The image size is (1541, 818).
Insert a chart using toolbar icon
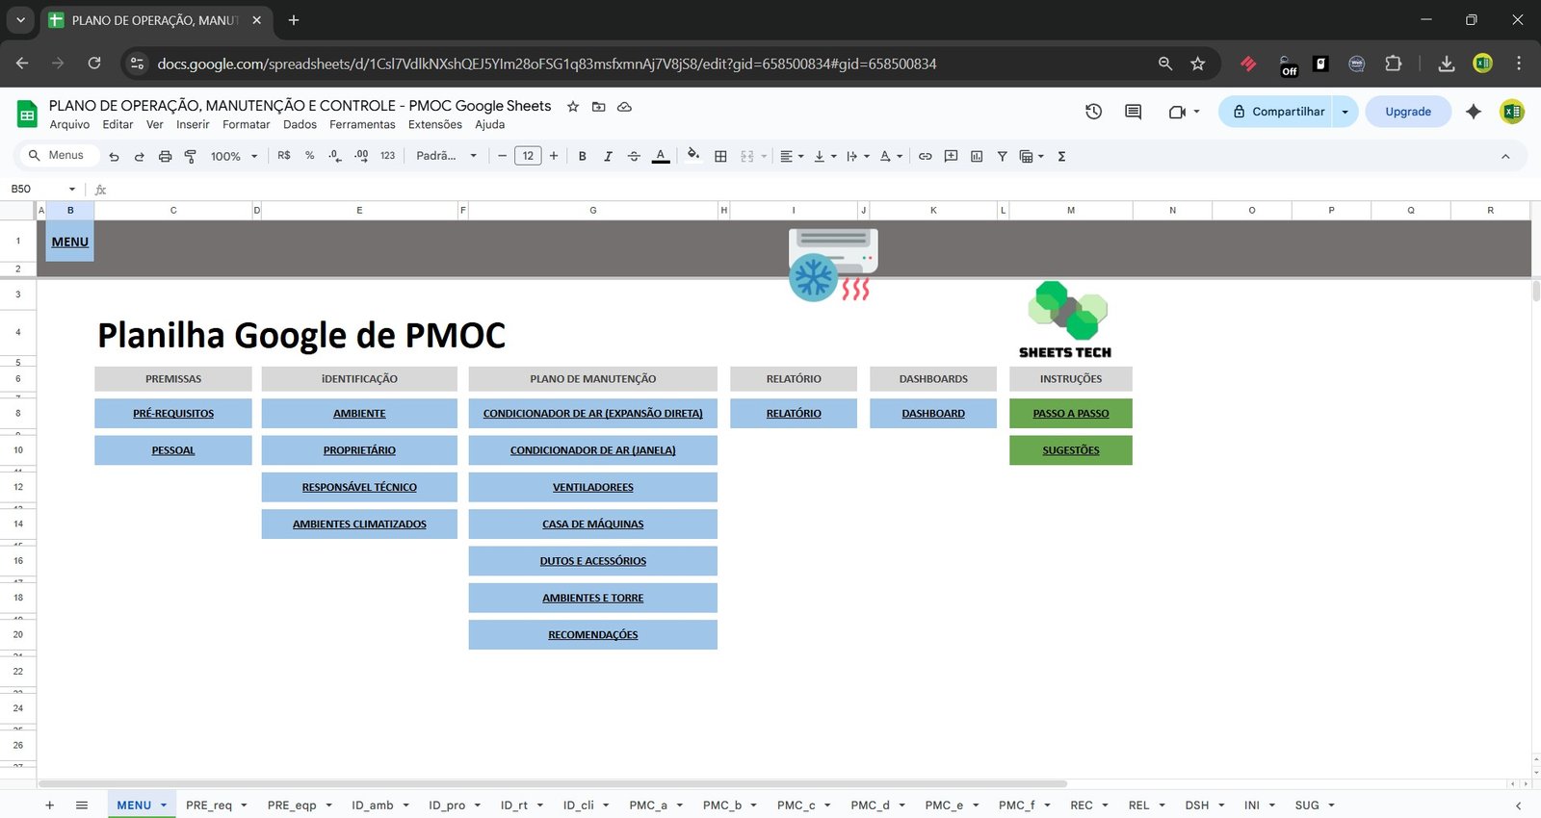(x=977, y=156)
